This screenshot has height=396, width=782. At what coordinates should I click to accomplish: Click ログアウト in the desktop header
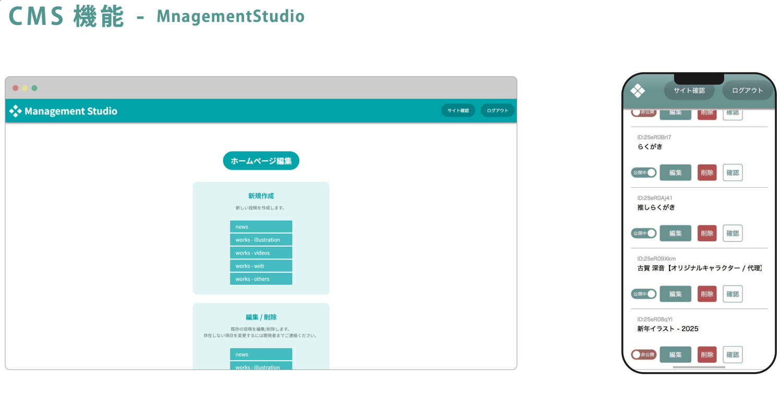point(497,111)
